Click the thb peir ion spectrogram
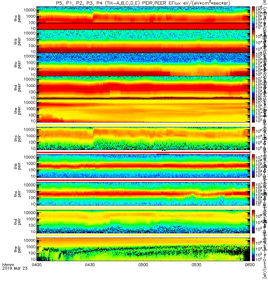268x285 pixels. point(143,166)
